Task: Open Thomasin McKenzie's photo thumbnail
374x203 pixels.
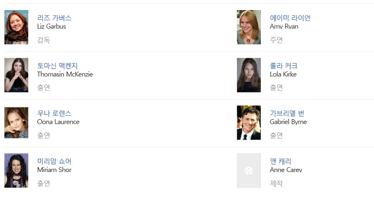Action: pos(16,75)
